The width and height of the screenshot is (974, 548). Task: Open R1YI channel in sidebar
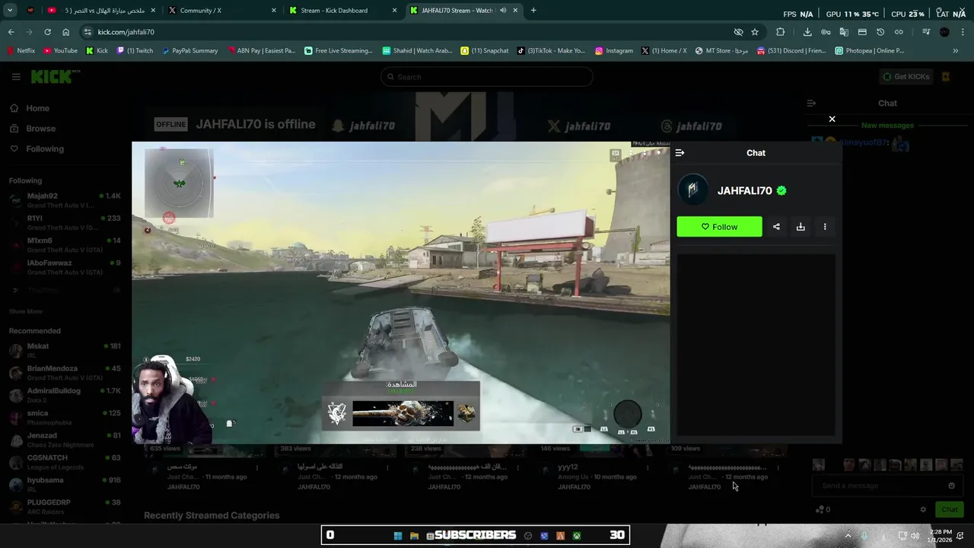point(65,222)
